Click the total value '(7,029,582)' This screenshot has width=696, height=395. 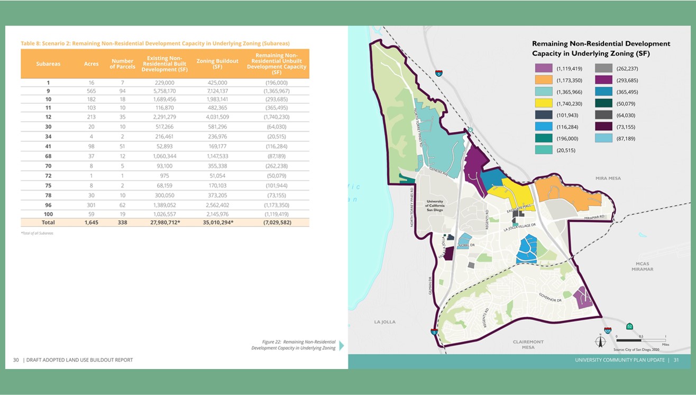coord(277,222)
